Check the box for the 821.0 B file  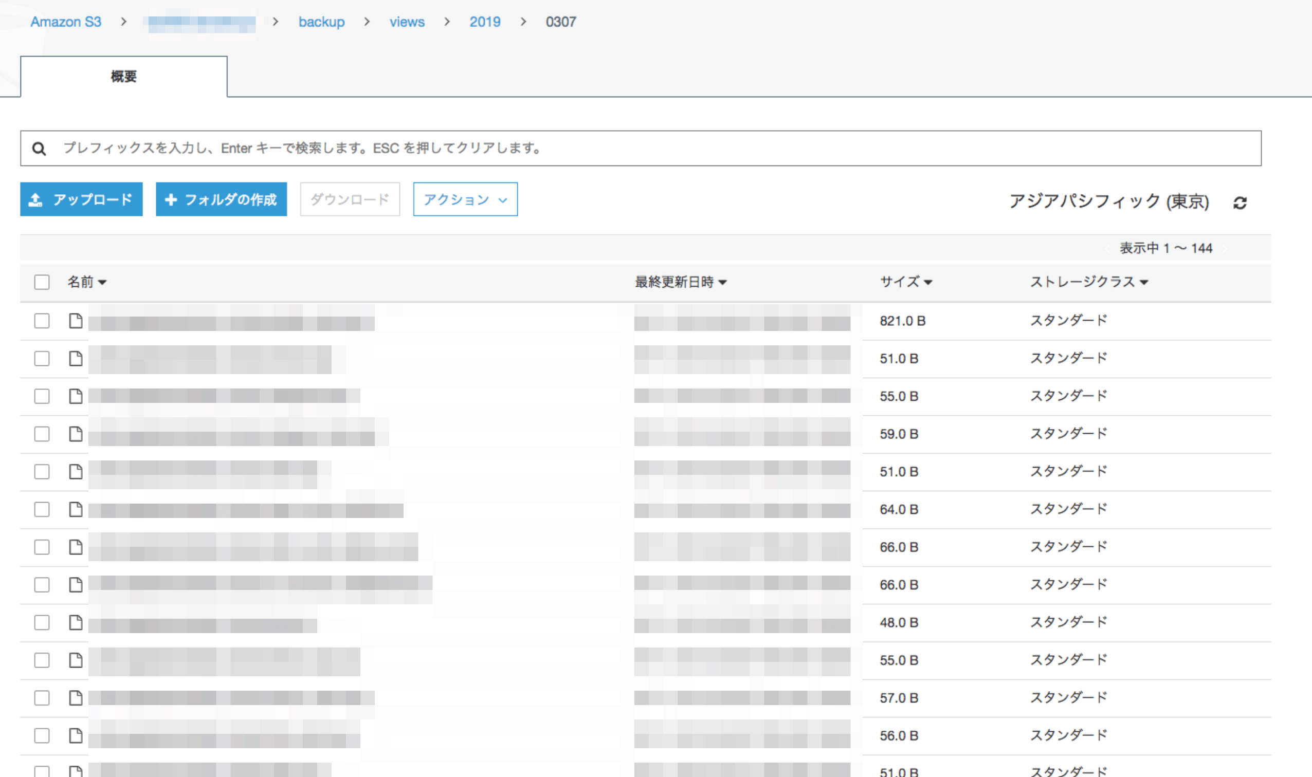(x=42, y=321)
